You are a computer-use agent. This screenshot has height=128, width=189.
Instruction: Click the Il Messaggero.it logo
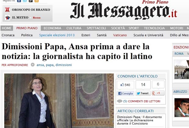(x=124, y=11)
